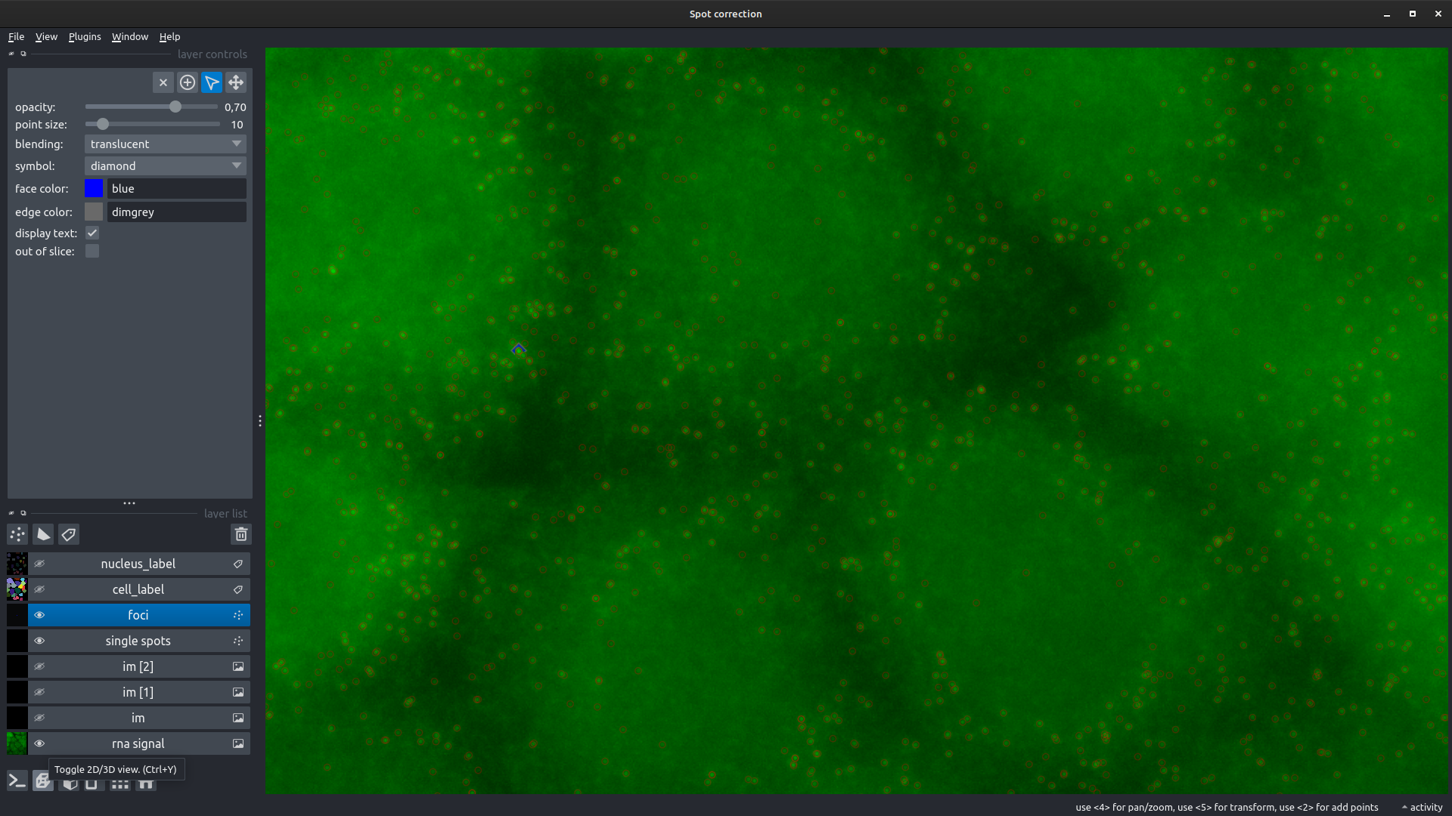1452x816 pixels.
Task: Click the points type icon on single spots
Action: 238,641
